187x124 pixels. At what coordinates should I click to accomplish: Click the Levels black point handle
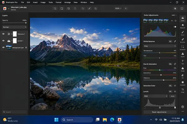(x=145, y=108)
